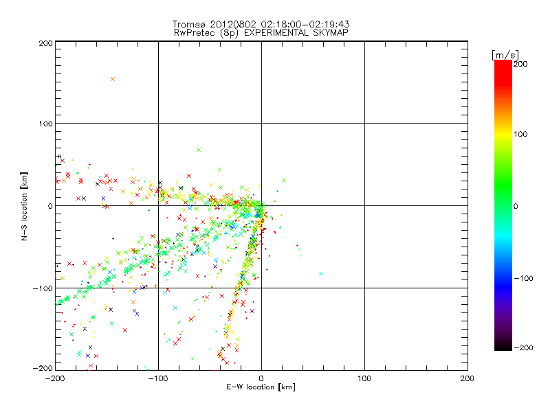Click the x-axis tick label 100
The image size is (550, 412).
tap(364, 378)
